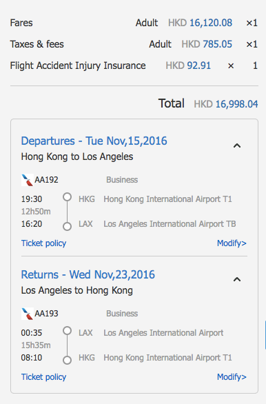Select the Returns - Wed Nov,23,2016 heading
Viewport: 266px width, 404px height.
click(88, 274)
